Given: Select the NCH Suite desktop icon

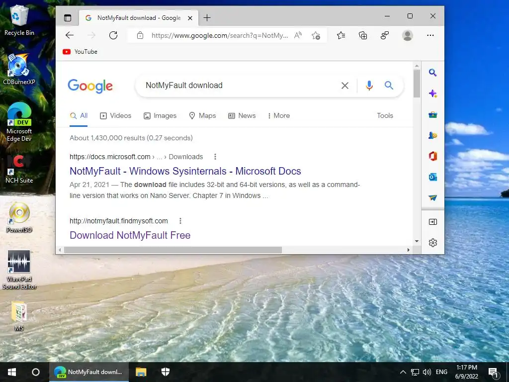Looking at the screenshot, I should pyautogui.click(x=19, y=169).
